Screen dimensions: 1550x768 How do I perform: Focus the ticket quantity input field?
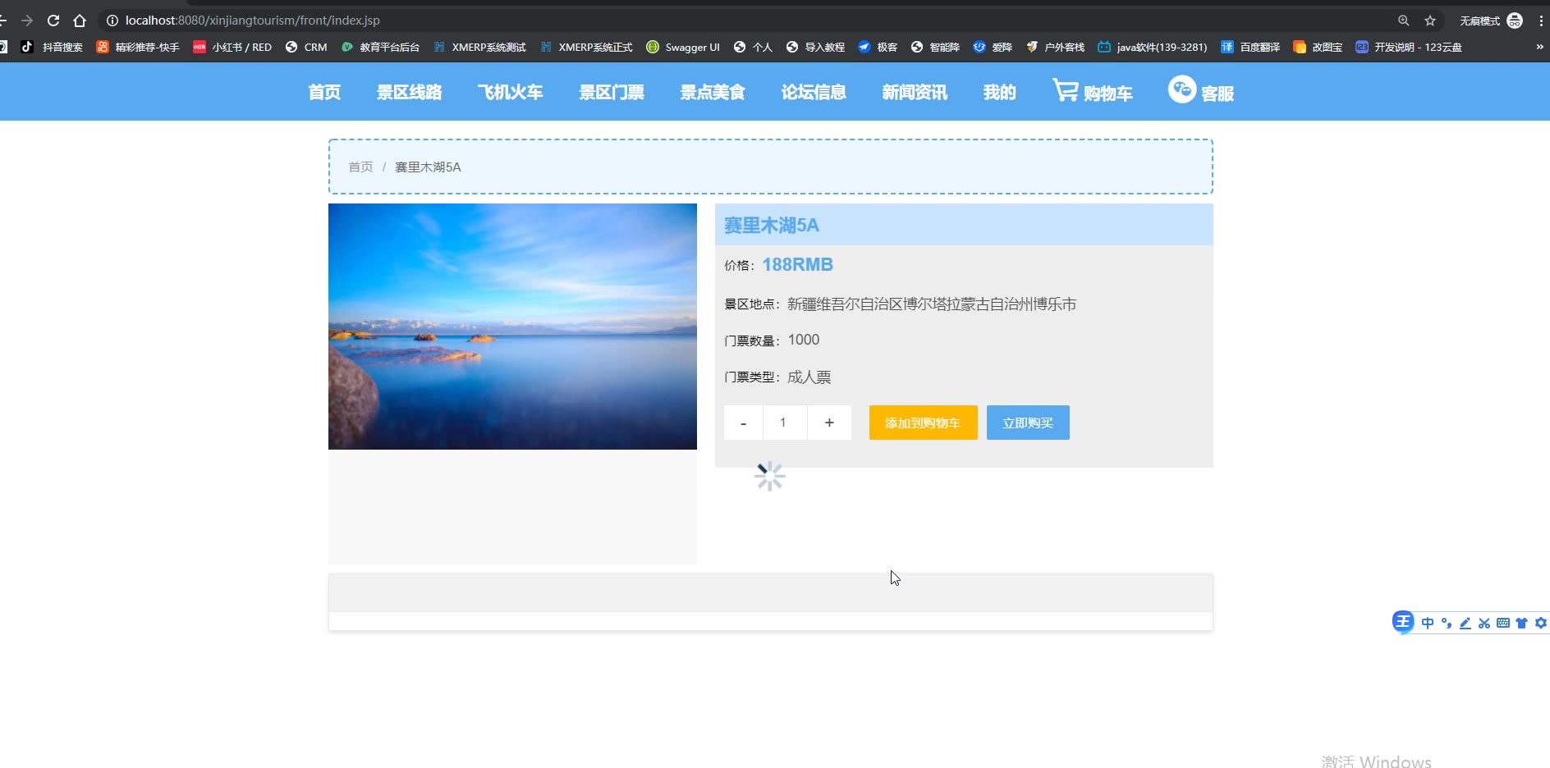(x=785, y=423)
